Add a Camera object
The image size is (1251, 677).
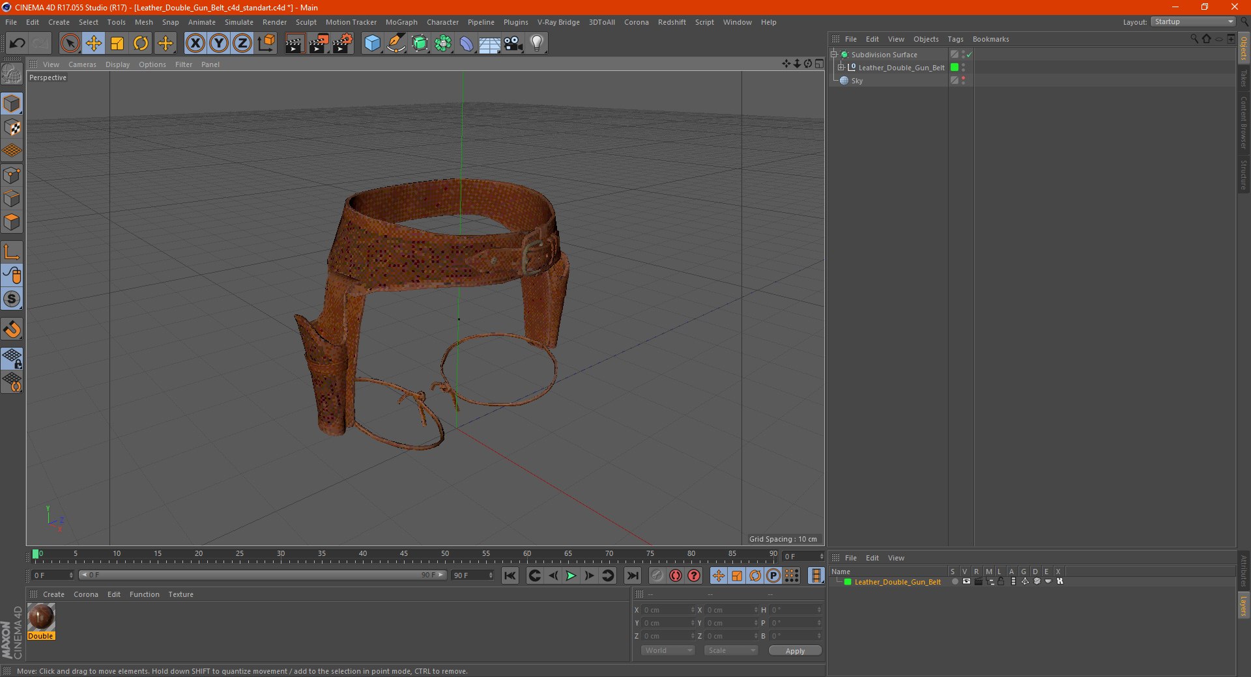point(513,44)
